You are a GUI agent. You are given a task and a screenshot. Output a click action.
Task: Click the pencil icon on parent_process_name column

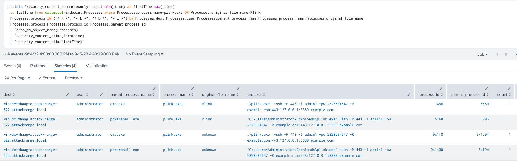coord(154,89)
